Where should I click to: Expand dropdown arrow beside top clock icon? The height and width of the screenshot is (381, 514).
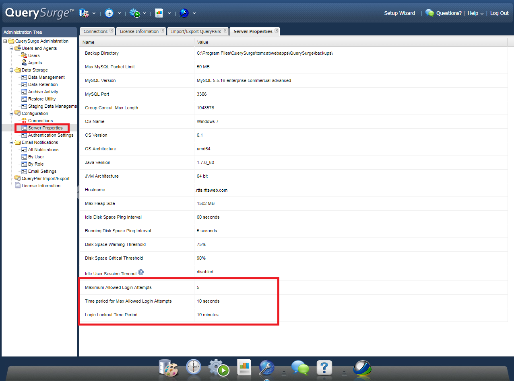119,13
